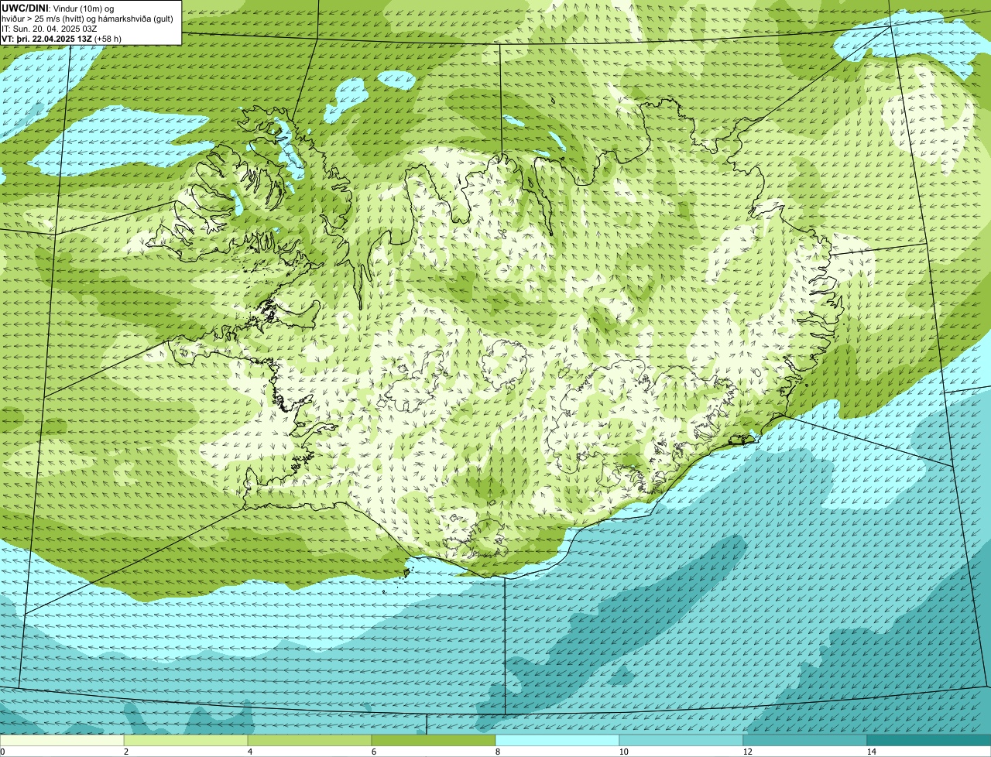Image resolution: width=991 pixels, height=757 pixels.
Task: Select the valid time 'VT: þri. 22.04.2025 13Z (+58 h)'
Action: pos(61,38)
